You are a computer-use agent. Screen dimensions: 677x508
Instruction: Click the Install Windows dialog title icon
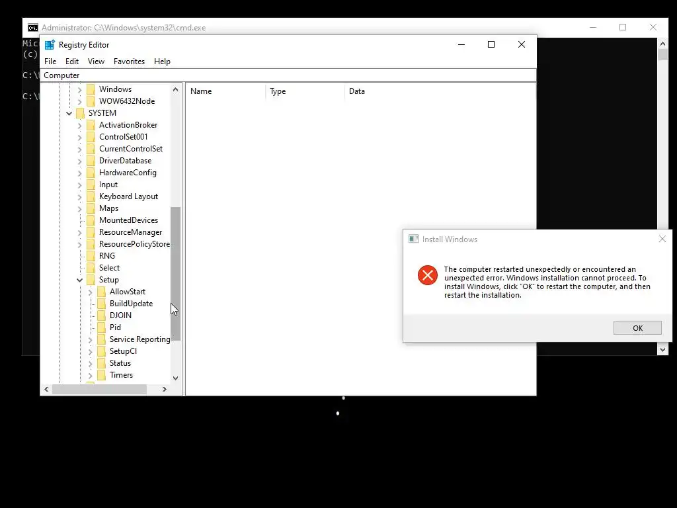(414, 239)
